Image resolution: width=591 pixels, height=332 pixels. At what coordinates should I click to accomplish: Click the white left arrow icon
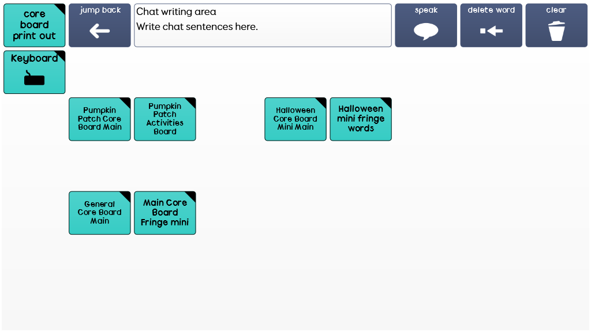coord(99,31)
